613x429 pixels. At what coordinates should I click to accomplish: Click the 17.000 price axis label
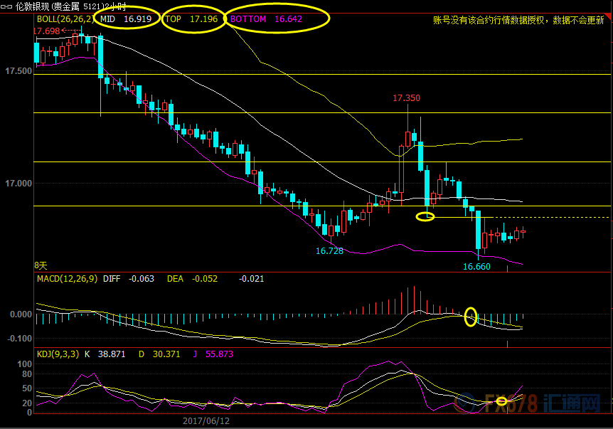point(18,184)
